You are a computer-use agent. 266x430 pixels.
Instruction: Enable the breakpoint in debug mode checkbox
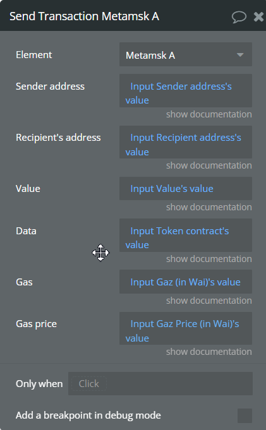click(x=245, y=415)
